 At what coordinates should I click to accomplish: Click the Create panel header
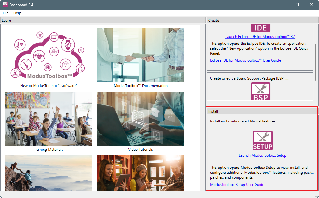point(263,21)
